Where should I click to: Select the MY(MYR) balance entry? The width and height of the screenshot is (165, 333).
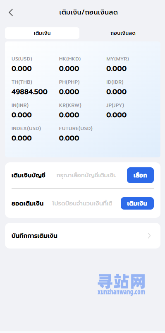(x=118, y=64)
